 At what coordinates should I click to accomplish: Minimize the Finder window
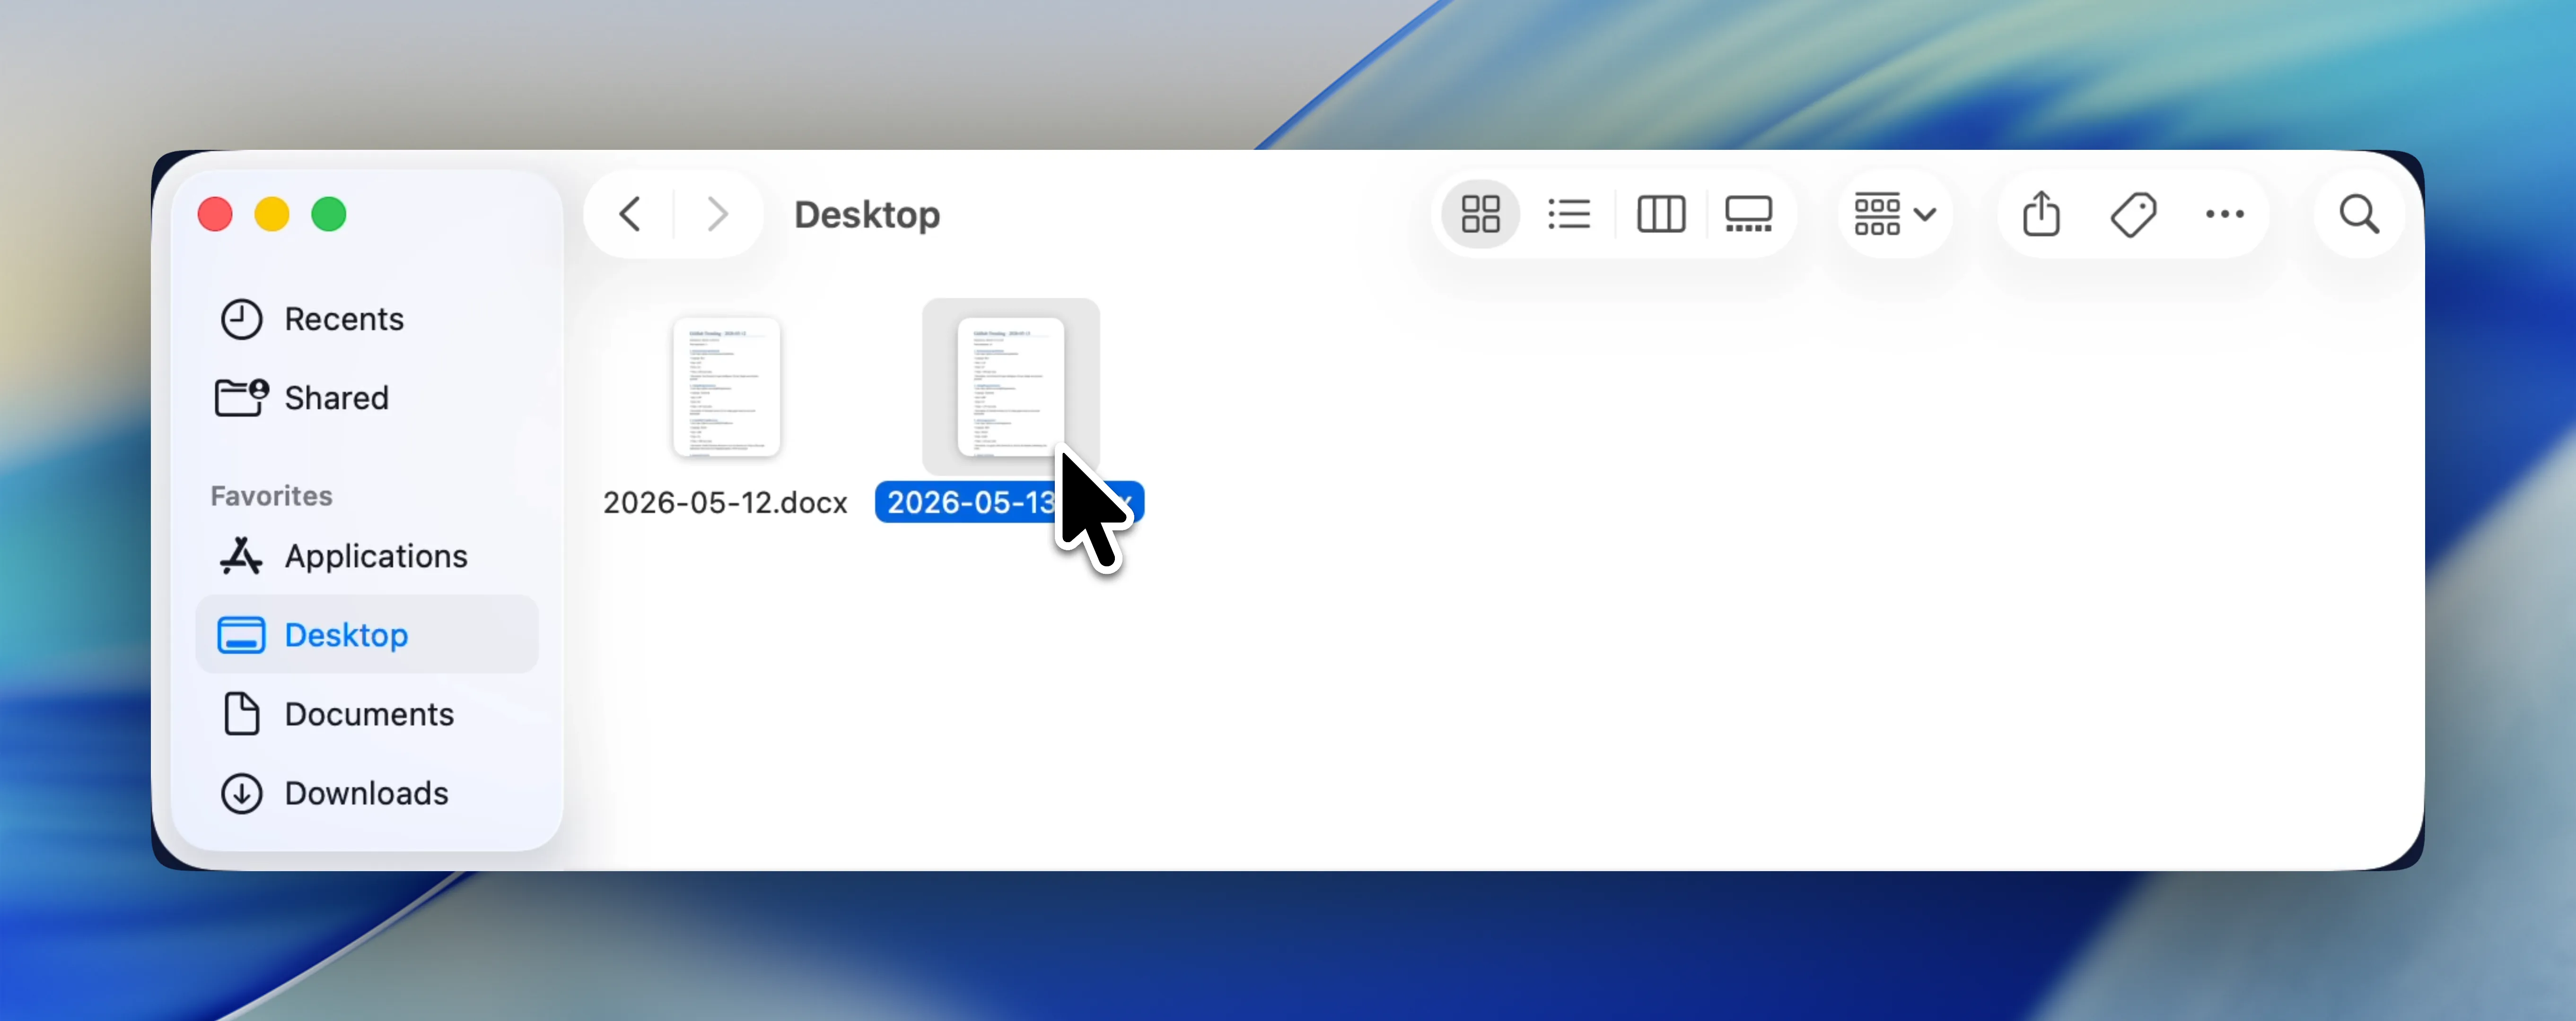[272, 214]
